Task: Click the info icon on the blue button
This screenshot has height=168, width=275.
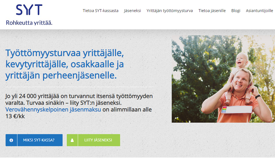Action: [x=11, y=140]
